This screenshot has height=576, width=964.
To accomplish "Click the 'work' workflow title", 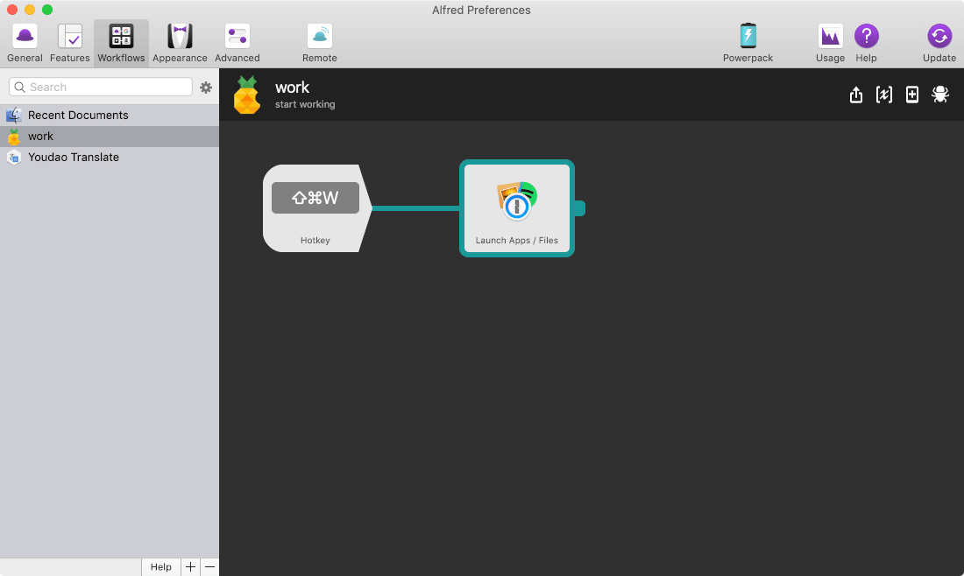I will [x=292, y=88].
